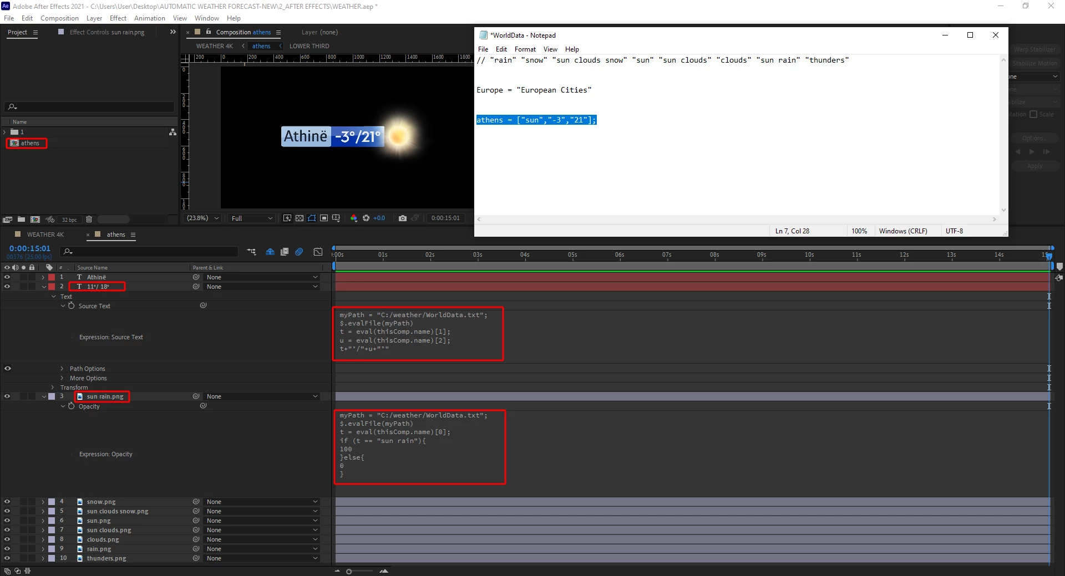1065x576 pixels.
Task: Open the Composition mini-flowchart icon in timeline
Action: point(252,252)
